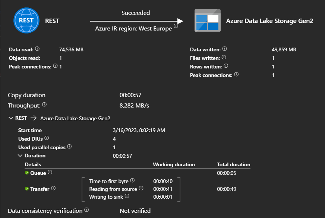The width and height of the screenshot is (325, 218).
Task: Click the Succeeded status text
Action: click(x=136, y=13)
